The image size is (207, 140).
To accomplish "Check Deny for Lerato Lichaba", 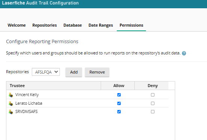I will (153, 103).
